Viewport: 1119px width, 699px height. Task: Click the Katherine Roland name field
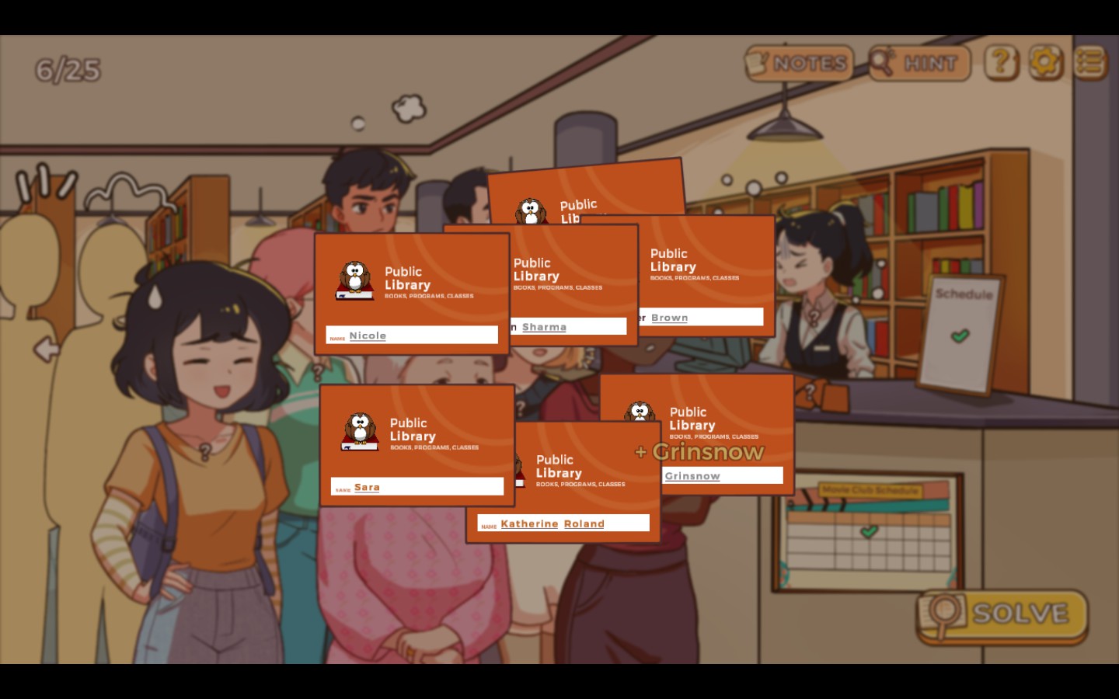563,523
